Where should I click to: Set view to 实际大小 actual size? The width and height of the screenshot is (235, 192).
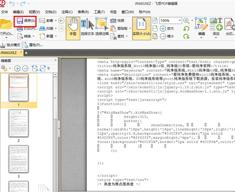click(x=141, y=28)
